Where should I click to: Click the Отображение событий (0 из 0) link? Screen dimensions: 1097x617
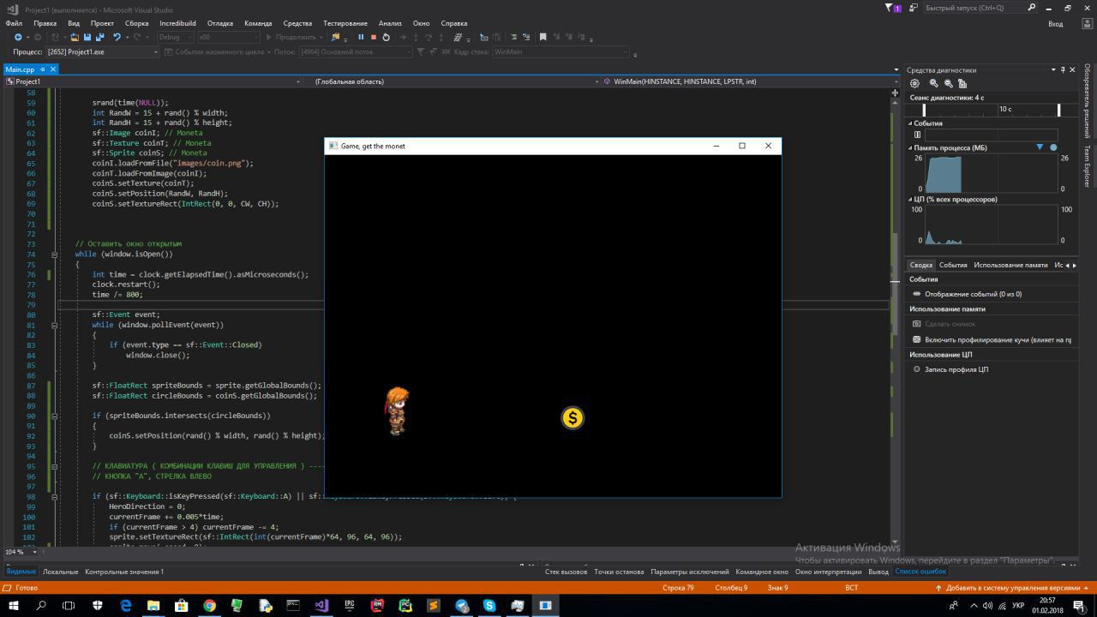tap(973, 294)
